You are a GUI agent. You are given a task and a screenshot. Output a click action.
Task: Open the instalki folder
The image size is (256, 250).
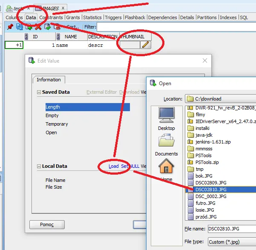[x=202, y=128]
